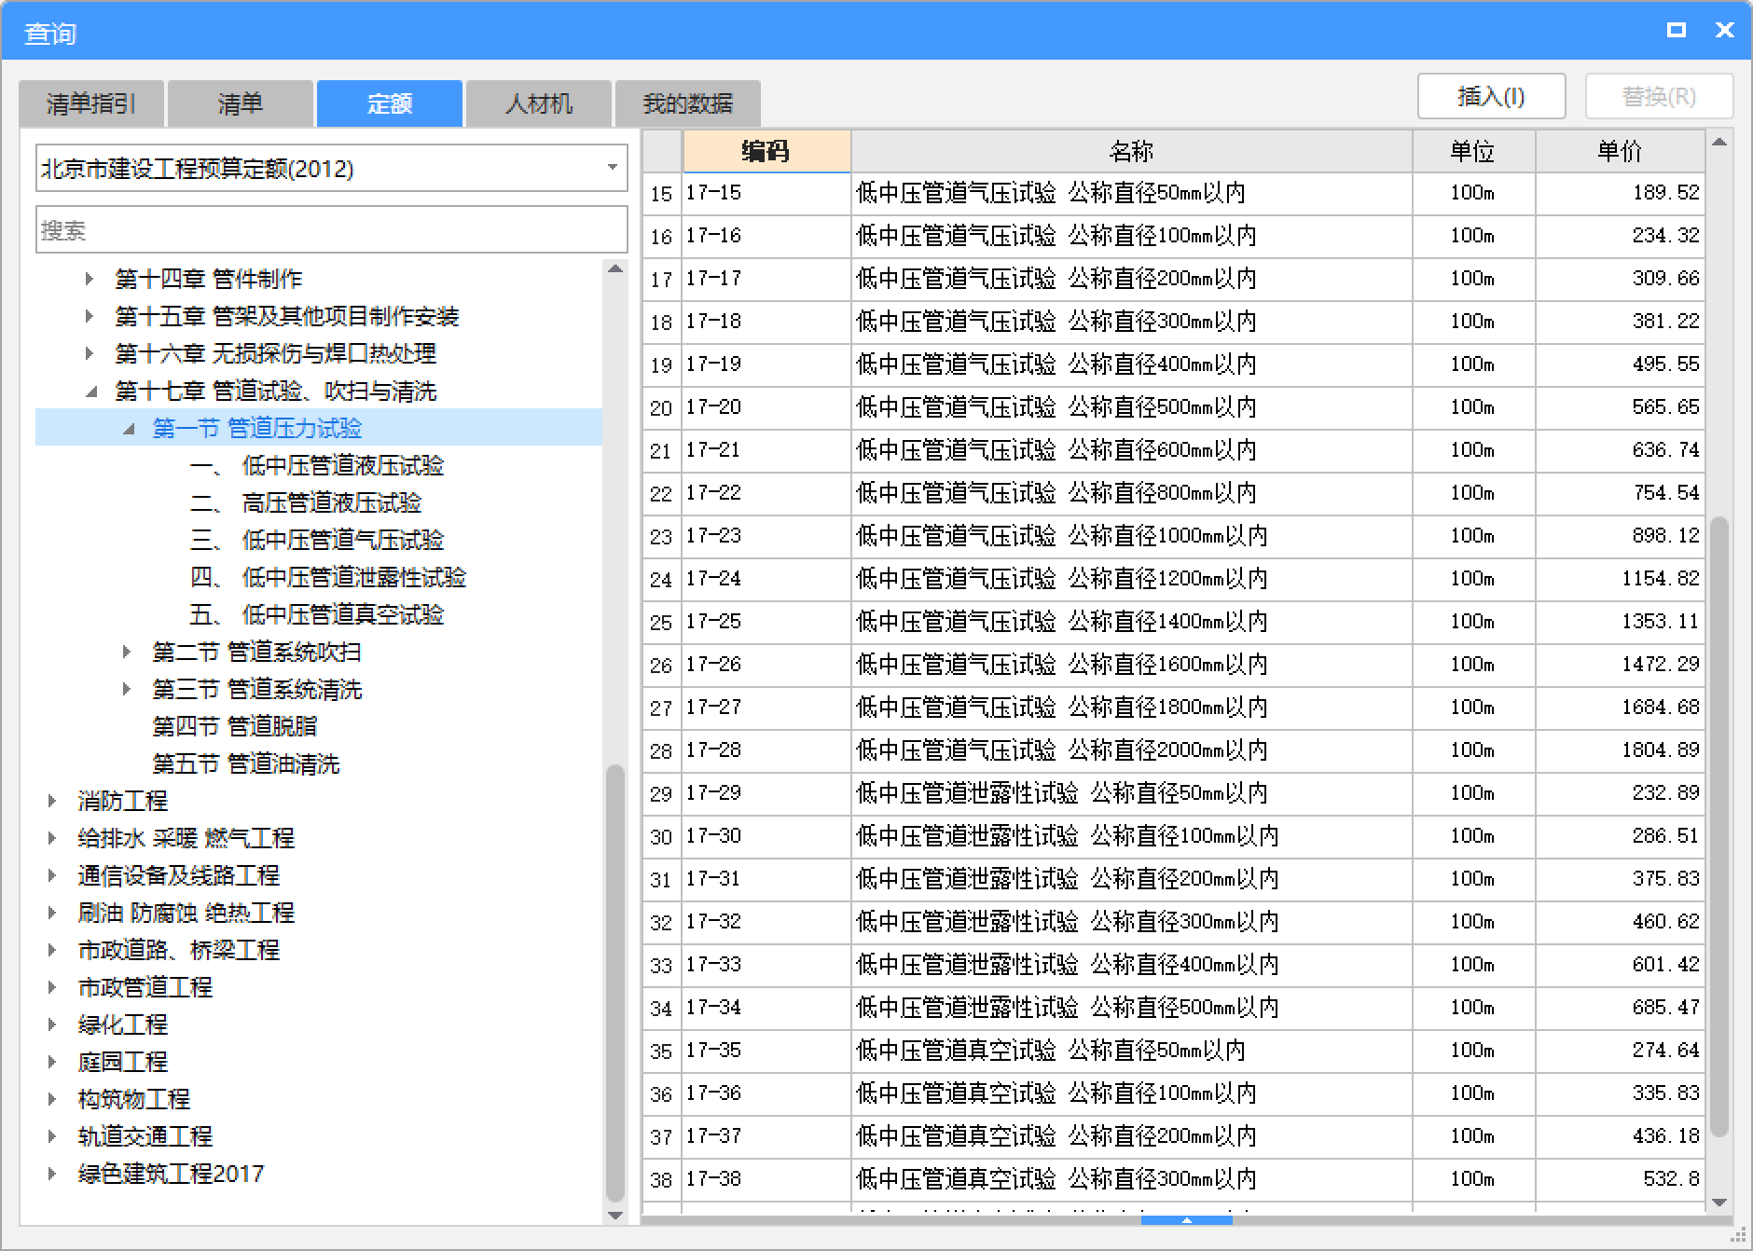Select code cell 17-20

(x=766, y=407)
